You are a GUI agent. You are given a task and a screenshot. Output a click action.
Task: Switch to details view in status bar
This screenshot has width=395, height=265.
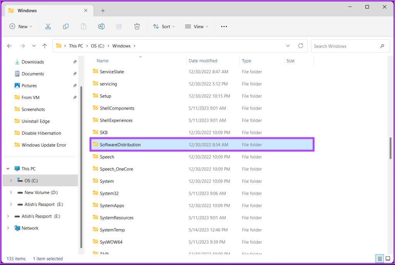pyautogui.click(x=379, y=258)
